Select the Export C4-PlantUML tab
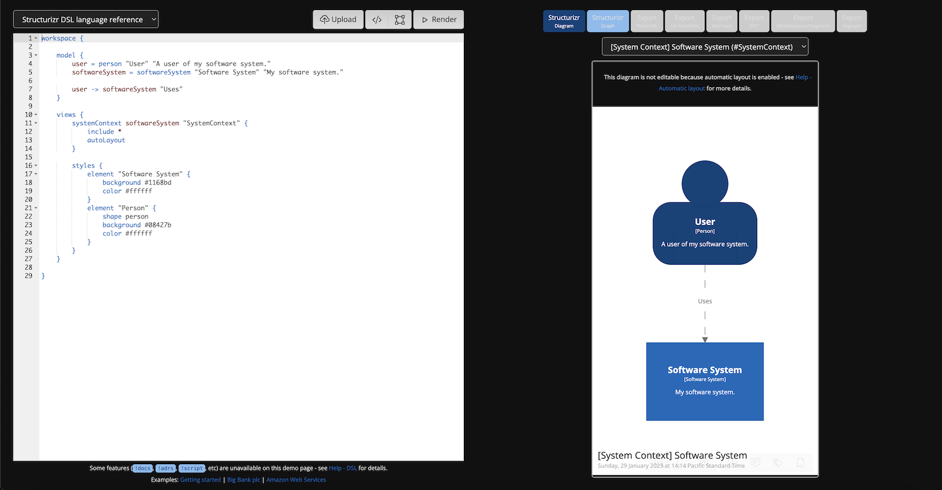This screenshot has width=942, height=490. pos(685,21)
